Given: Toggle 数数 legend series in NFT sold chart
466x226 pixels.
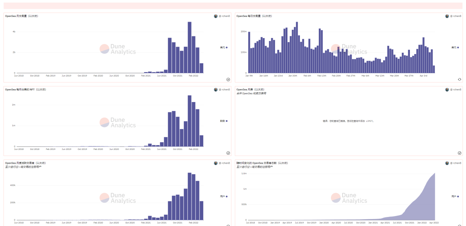Looking at the screenshot, I should click(x=224, y=121).
